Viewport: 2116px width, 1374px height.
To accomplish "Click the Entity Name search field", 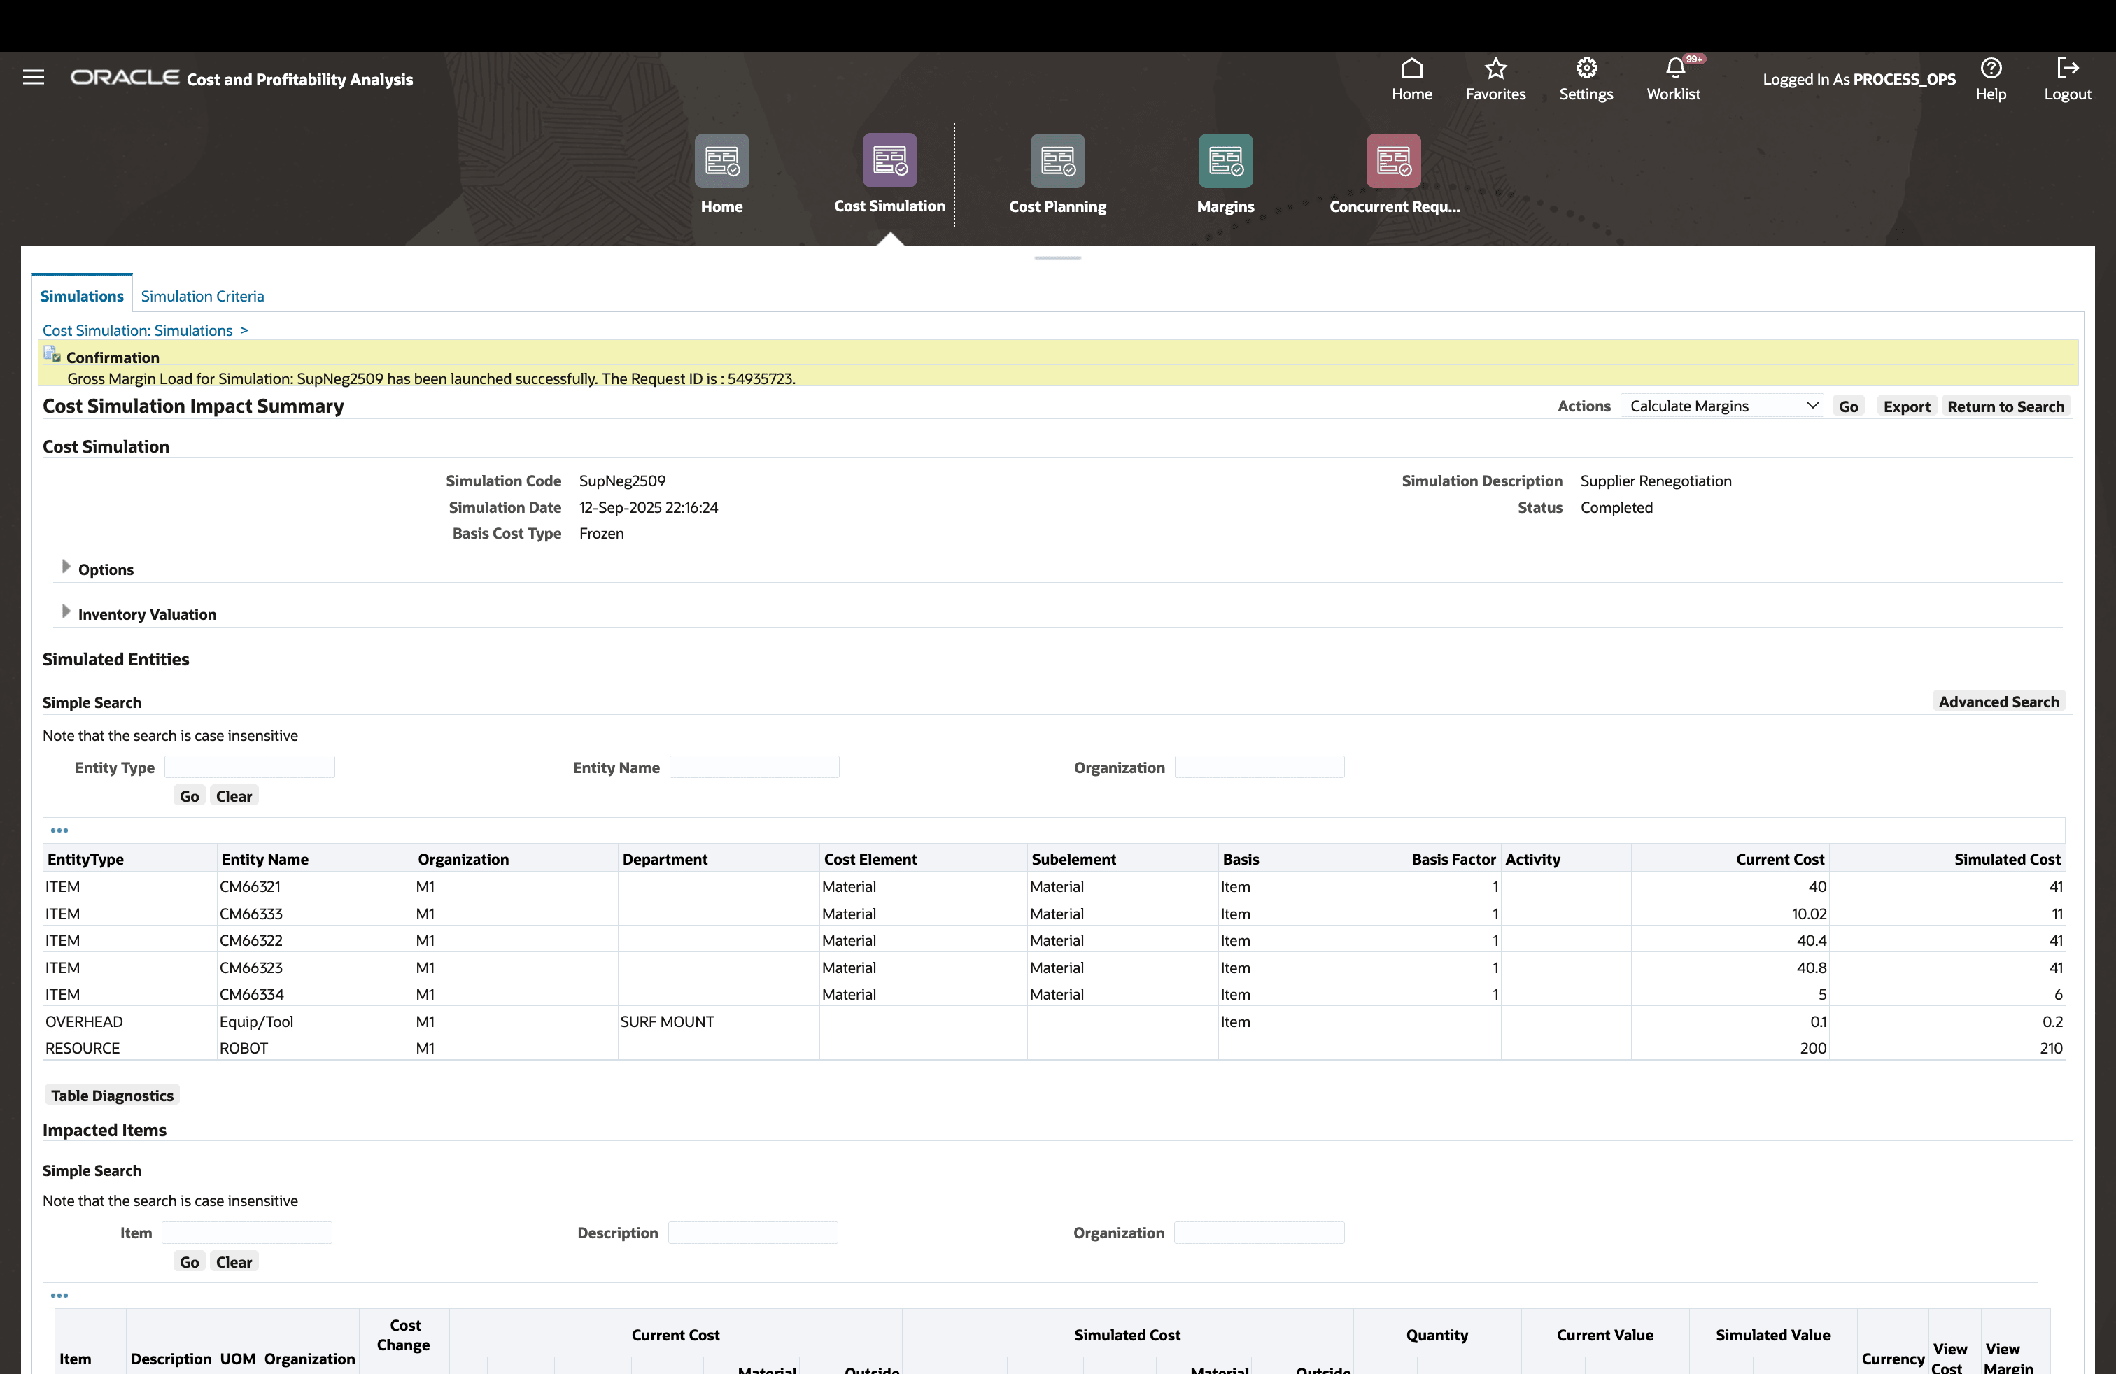I will tap(754, 767).
